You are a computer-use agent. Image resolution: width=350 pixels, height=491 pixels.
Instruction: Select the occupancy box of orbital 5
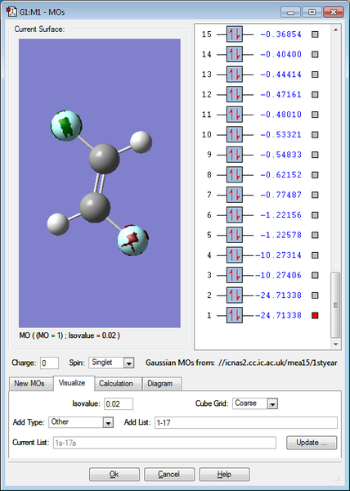click(234, 235)
